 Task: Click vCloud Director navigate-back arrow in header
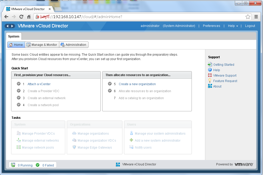click(8, 26)
